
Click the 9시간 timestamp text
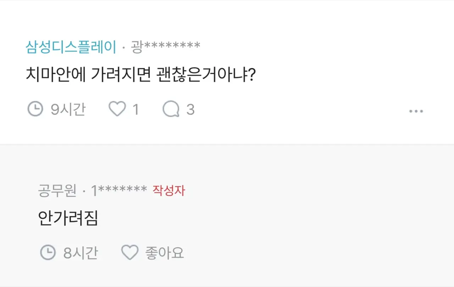click(68, 109)
